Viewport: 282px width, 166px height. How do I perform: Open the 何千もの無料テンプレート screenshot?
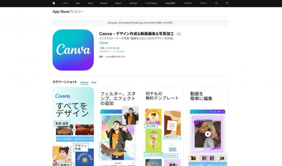(163, 127)
